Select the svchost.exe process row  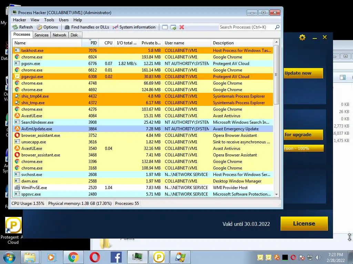tap(143, 174)
